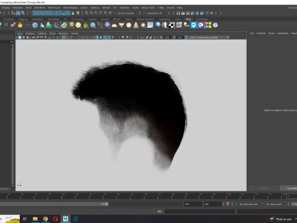The width and height of the screenshot is (297, 223).
Task: Click the yellow squiggle curve shelf icon
Action: (100, 25)
